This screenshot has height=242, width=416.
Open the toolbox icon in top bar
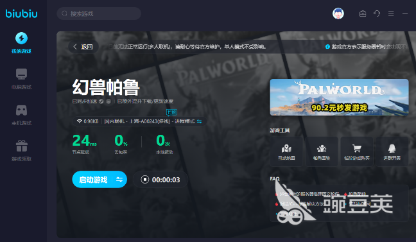(x=363, y=13)
